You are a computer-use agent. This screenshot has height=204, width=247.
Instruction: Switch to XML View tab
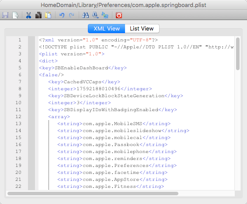point(107,29)
